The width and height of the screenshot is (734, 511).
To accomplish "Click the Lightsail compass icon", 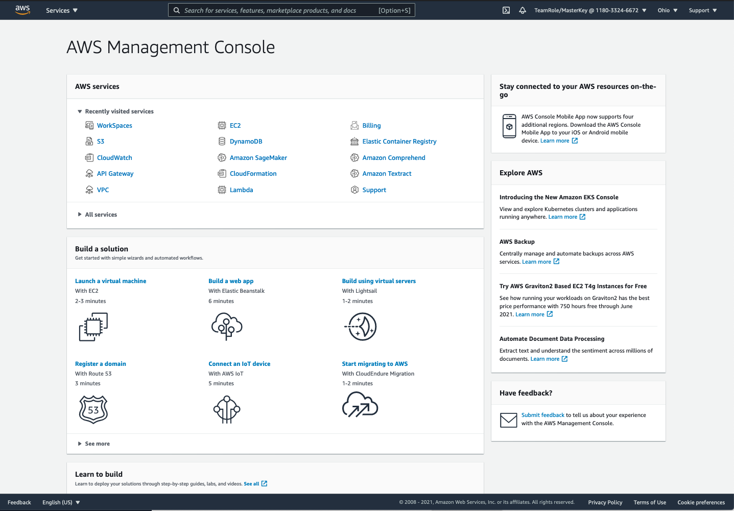I will click(x=361, y=327).
